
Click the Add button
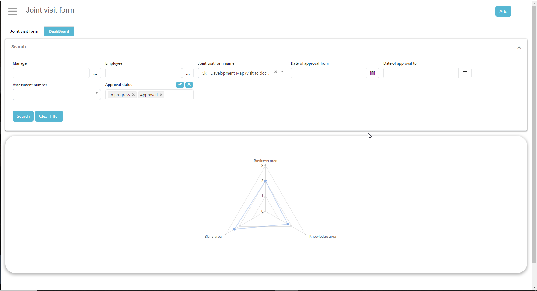(x=503, y=11)
